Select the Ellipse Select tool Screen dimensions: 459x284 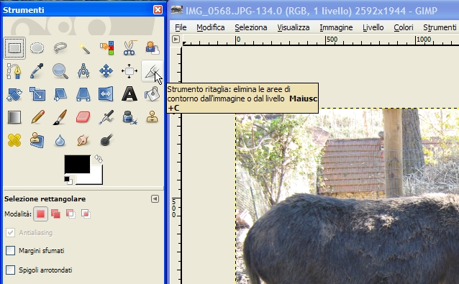click(37, 47)
